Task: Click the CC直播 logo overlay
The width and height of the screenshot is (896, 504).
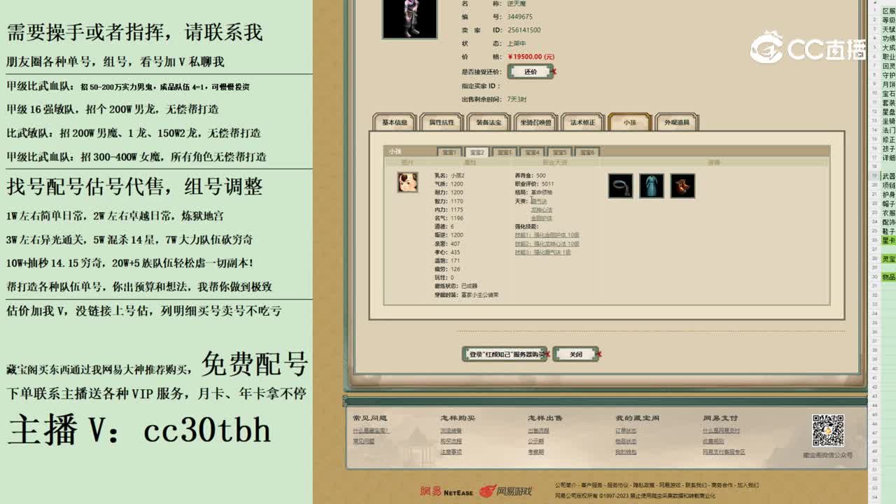Action: [x=808, y=48]
